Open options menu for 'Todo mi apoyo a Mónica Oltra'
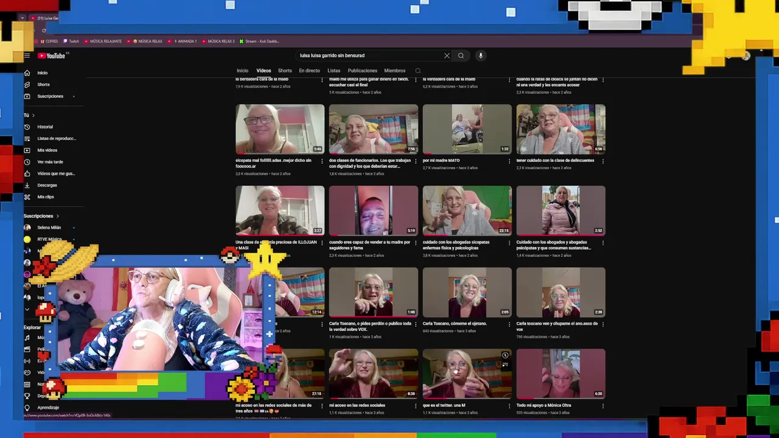Screen dimensions: 779x438 pyautogui.click(x=603, y=406)
